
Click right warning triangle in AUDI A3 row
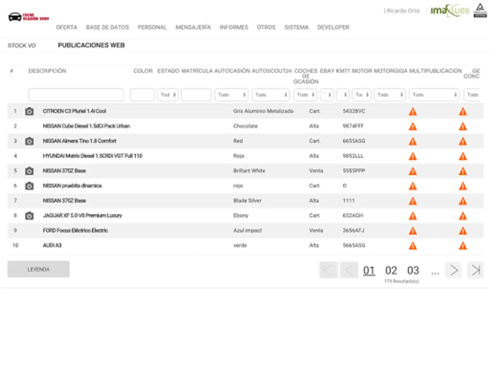[463, 245]
